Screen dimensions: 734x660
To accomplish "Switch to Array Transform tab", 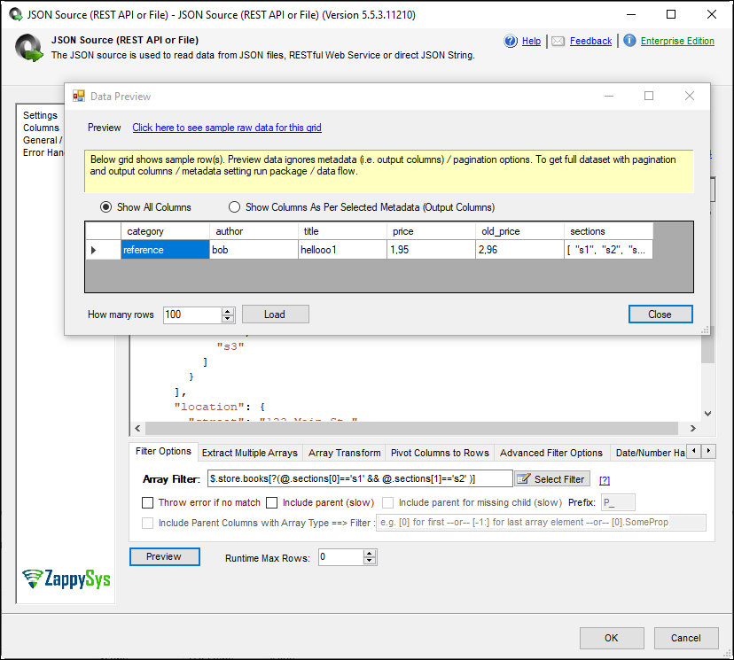I will 345,453.
